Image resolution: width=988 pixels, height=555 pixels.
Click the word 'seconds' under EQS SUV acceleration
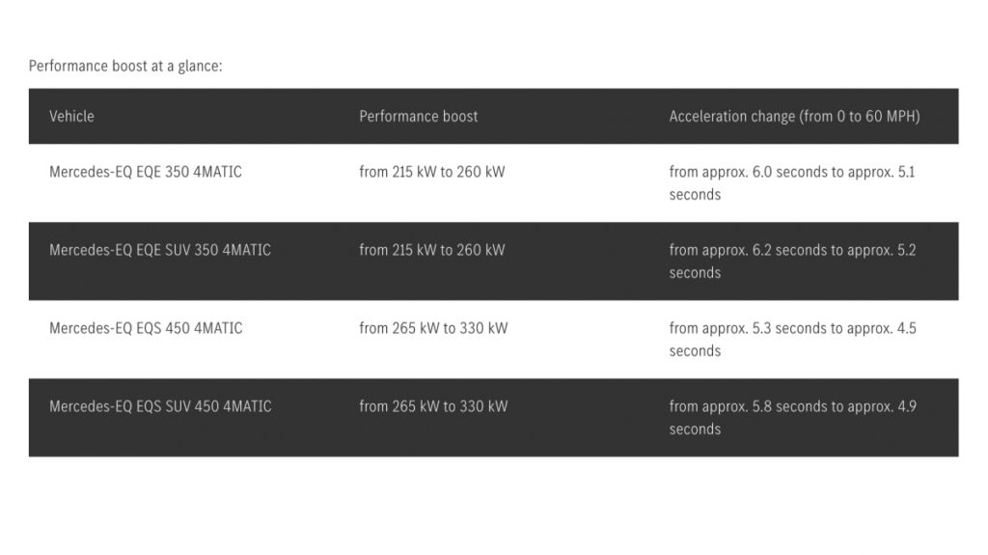[x=695, y=429]
